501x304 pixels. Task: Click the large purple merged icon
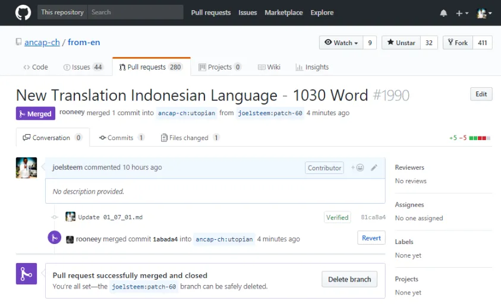[x=27, y=274]
